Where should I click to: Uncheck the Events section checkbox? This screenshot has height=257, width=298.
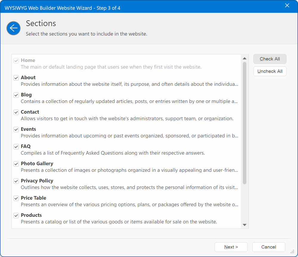point(16,129)
